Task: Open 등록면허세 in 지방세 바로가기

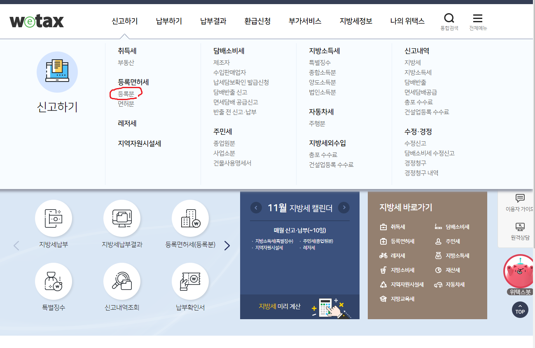Action: pyautogui.click(x=397, y=241)
